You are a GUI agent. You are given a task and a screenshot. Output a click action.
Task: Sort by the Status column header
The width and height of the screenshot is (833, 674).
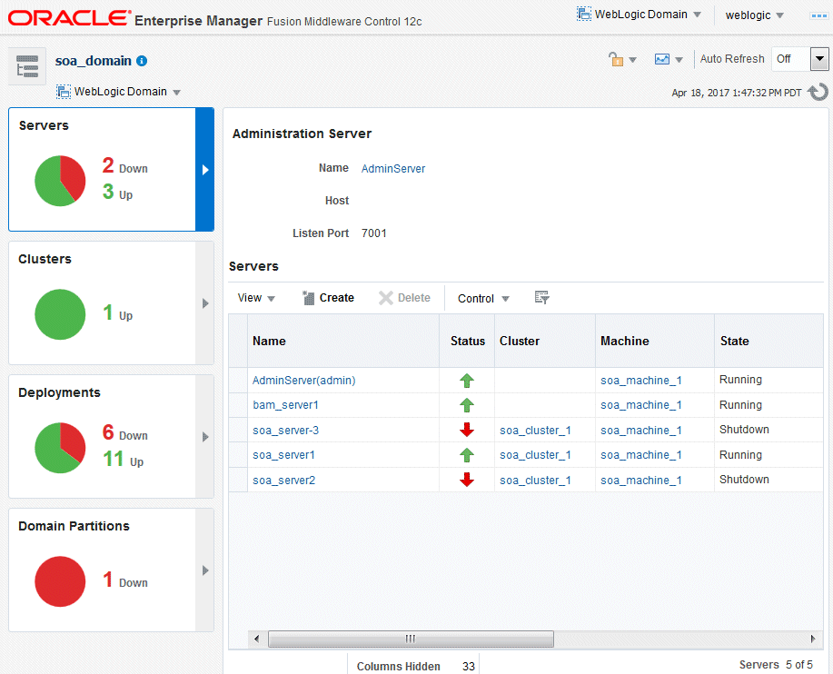(467, 341)
